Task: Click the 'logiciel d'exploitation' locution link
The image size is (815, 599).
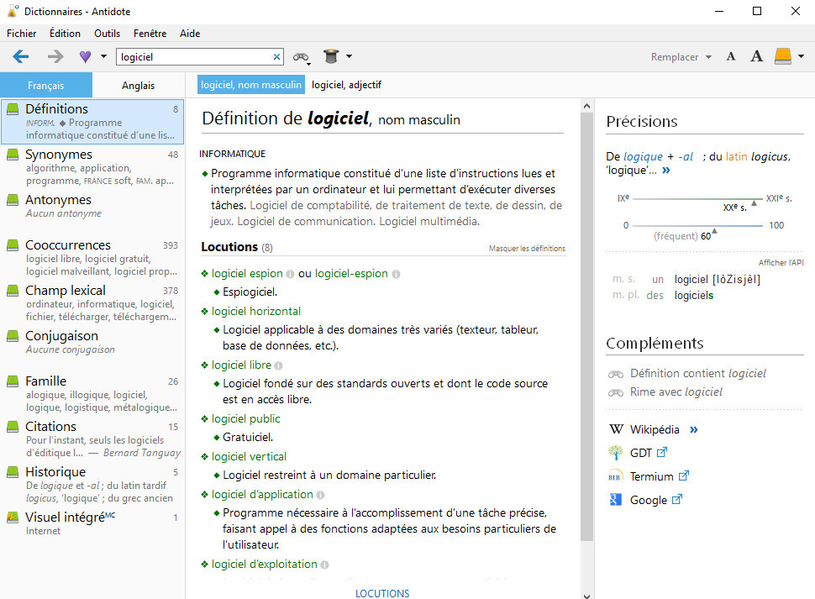Action: [264, 565]
